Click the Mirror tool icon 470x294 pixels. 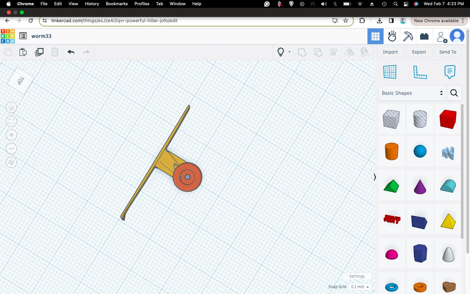point(349,52)
